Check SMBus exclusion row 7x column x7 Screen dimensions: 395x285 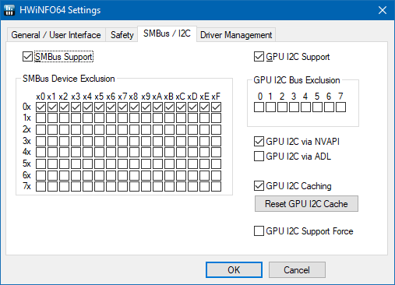[122, 186]
